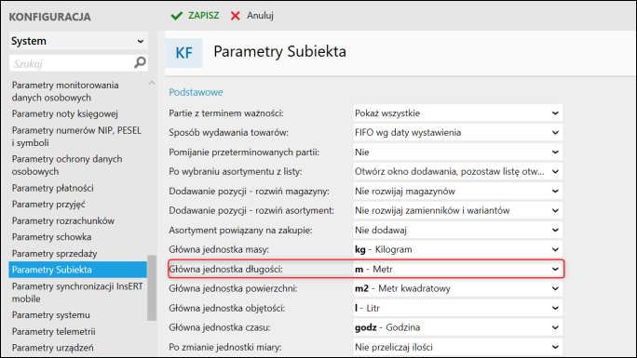Viewport: 637px width, 358px height.
Task: Select Parametry płatności item
Action: pyautogui.click(x=52, y=188)
